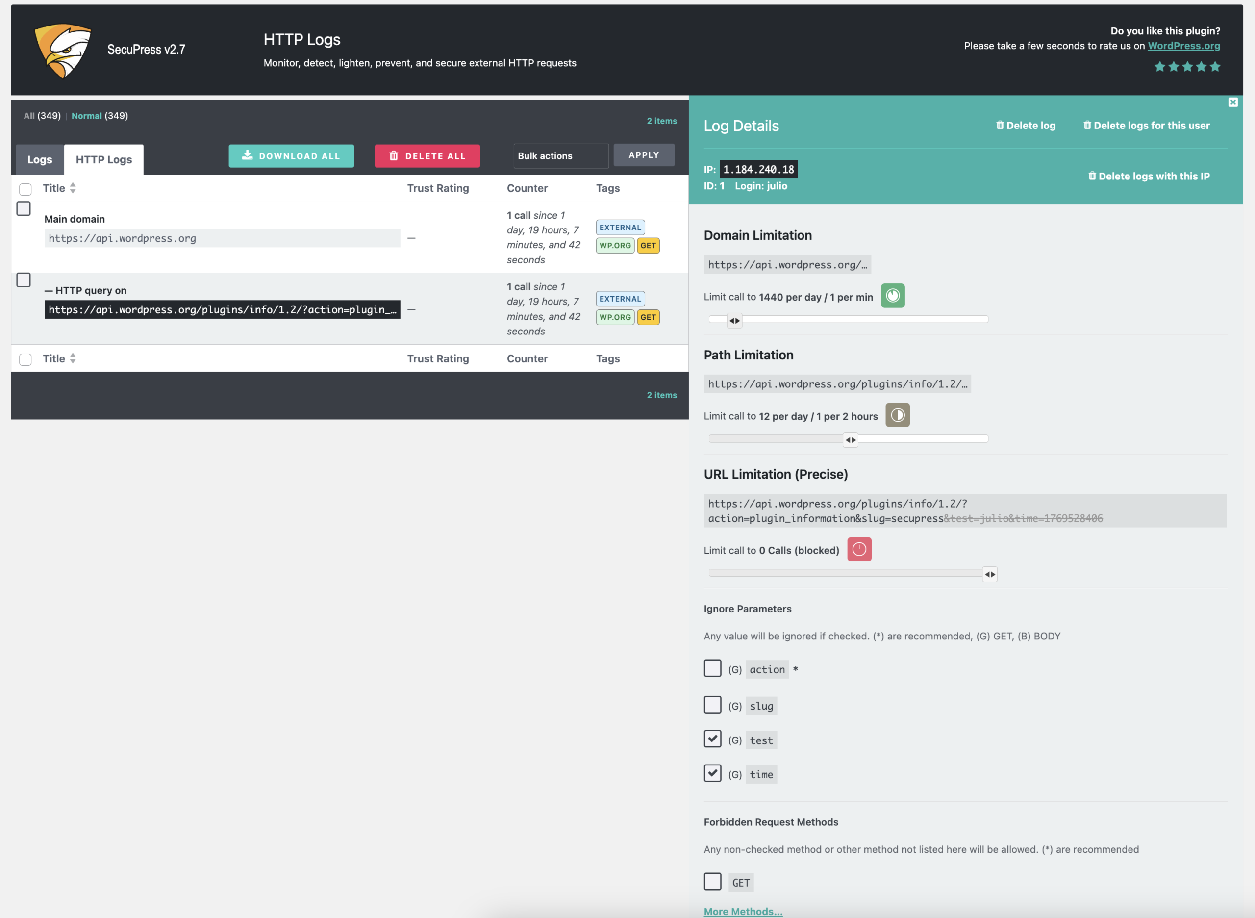Select the Main domain row checkbox
The width and height of the screenshot is (1255, 918).
coord(24,209)
